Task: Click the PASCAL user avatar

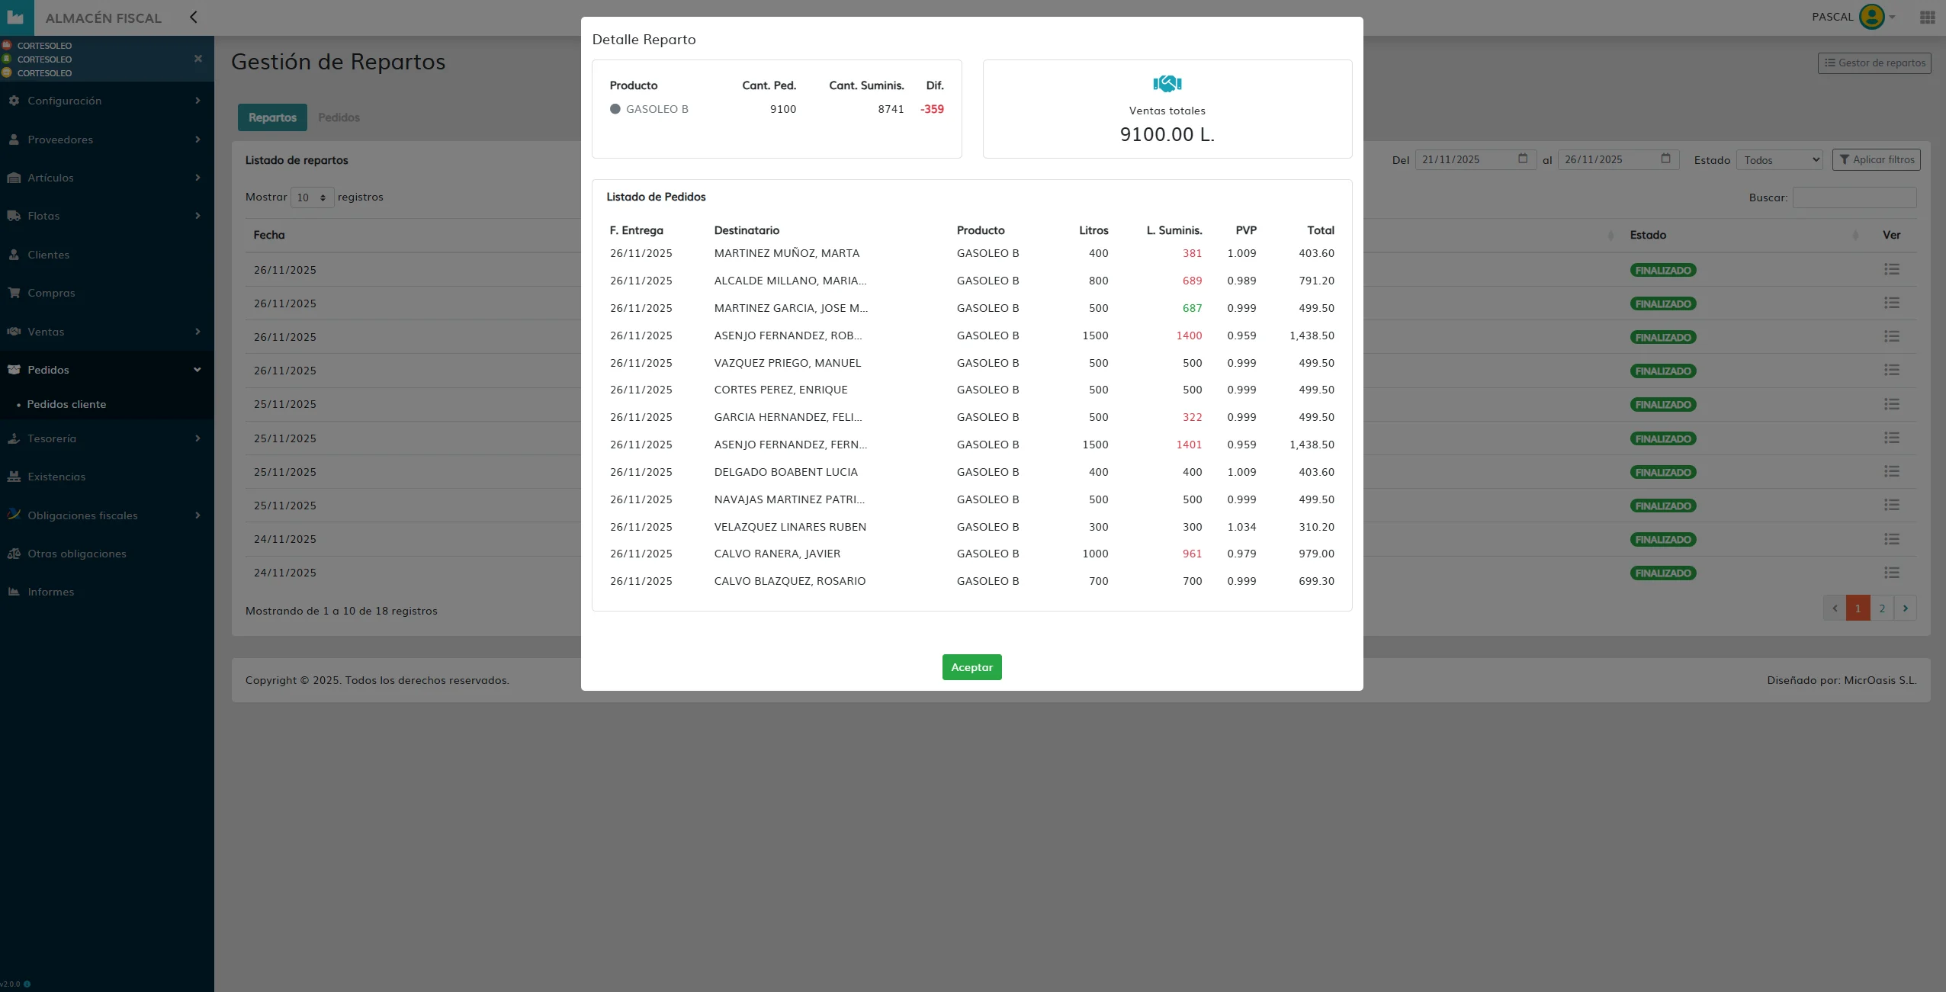Action: tap(1871, 17)
